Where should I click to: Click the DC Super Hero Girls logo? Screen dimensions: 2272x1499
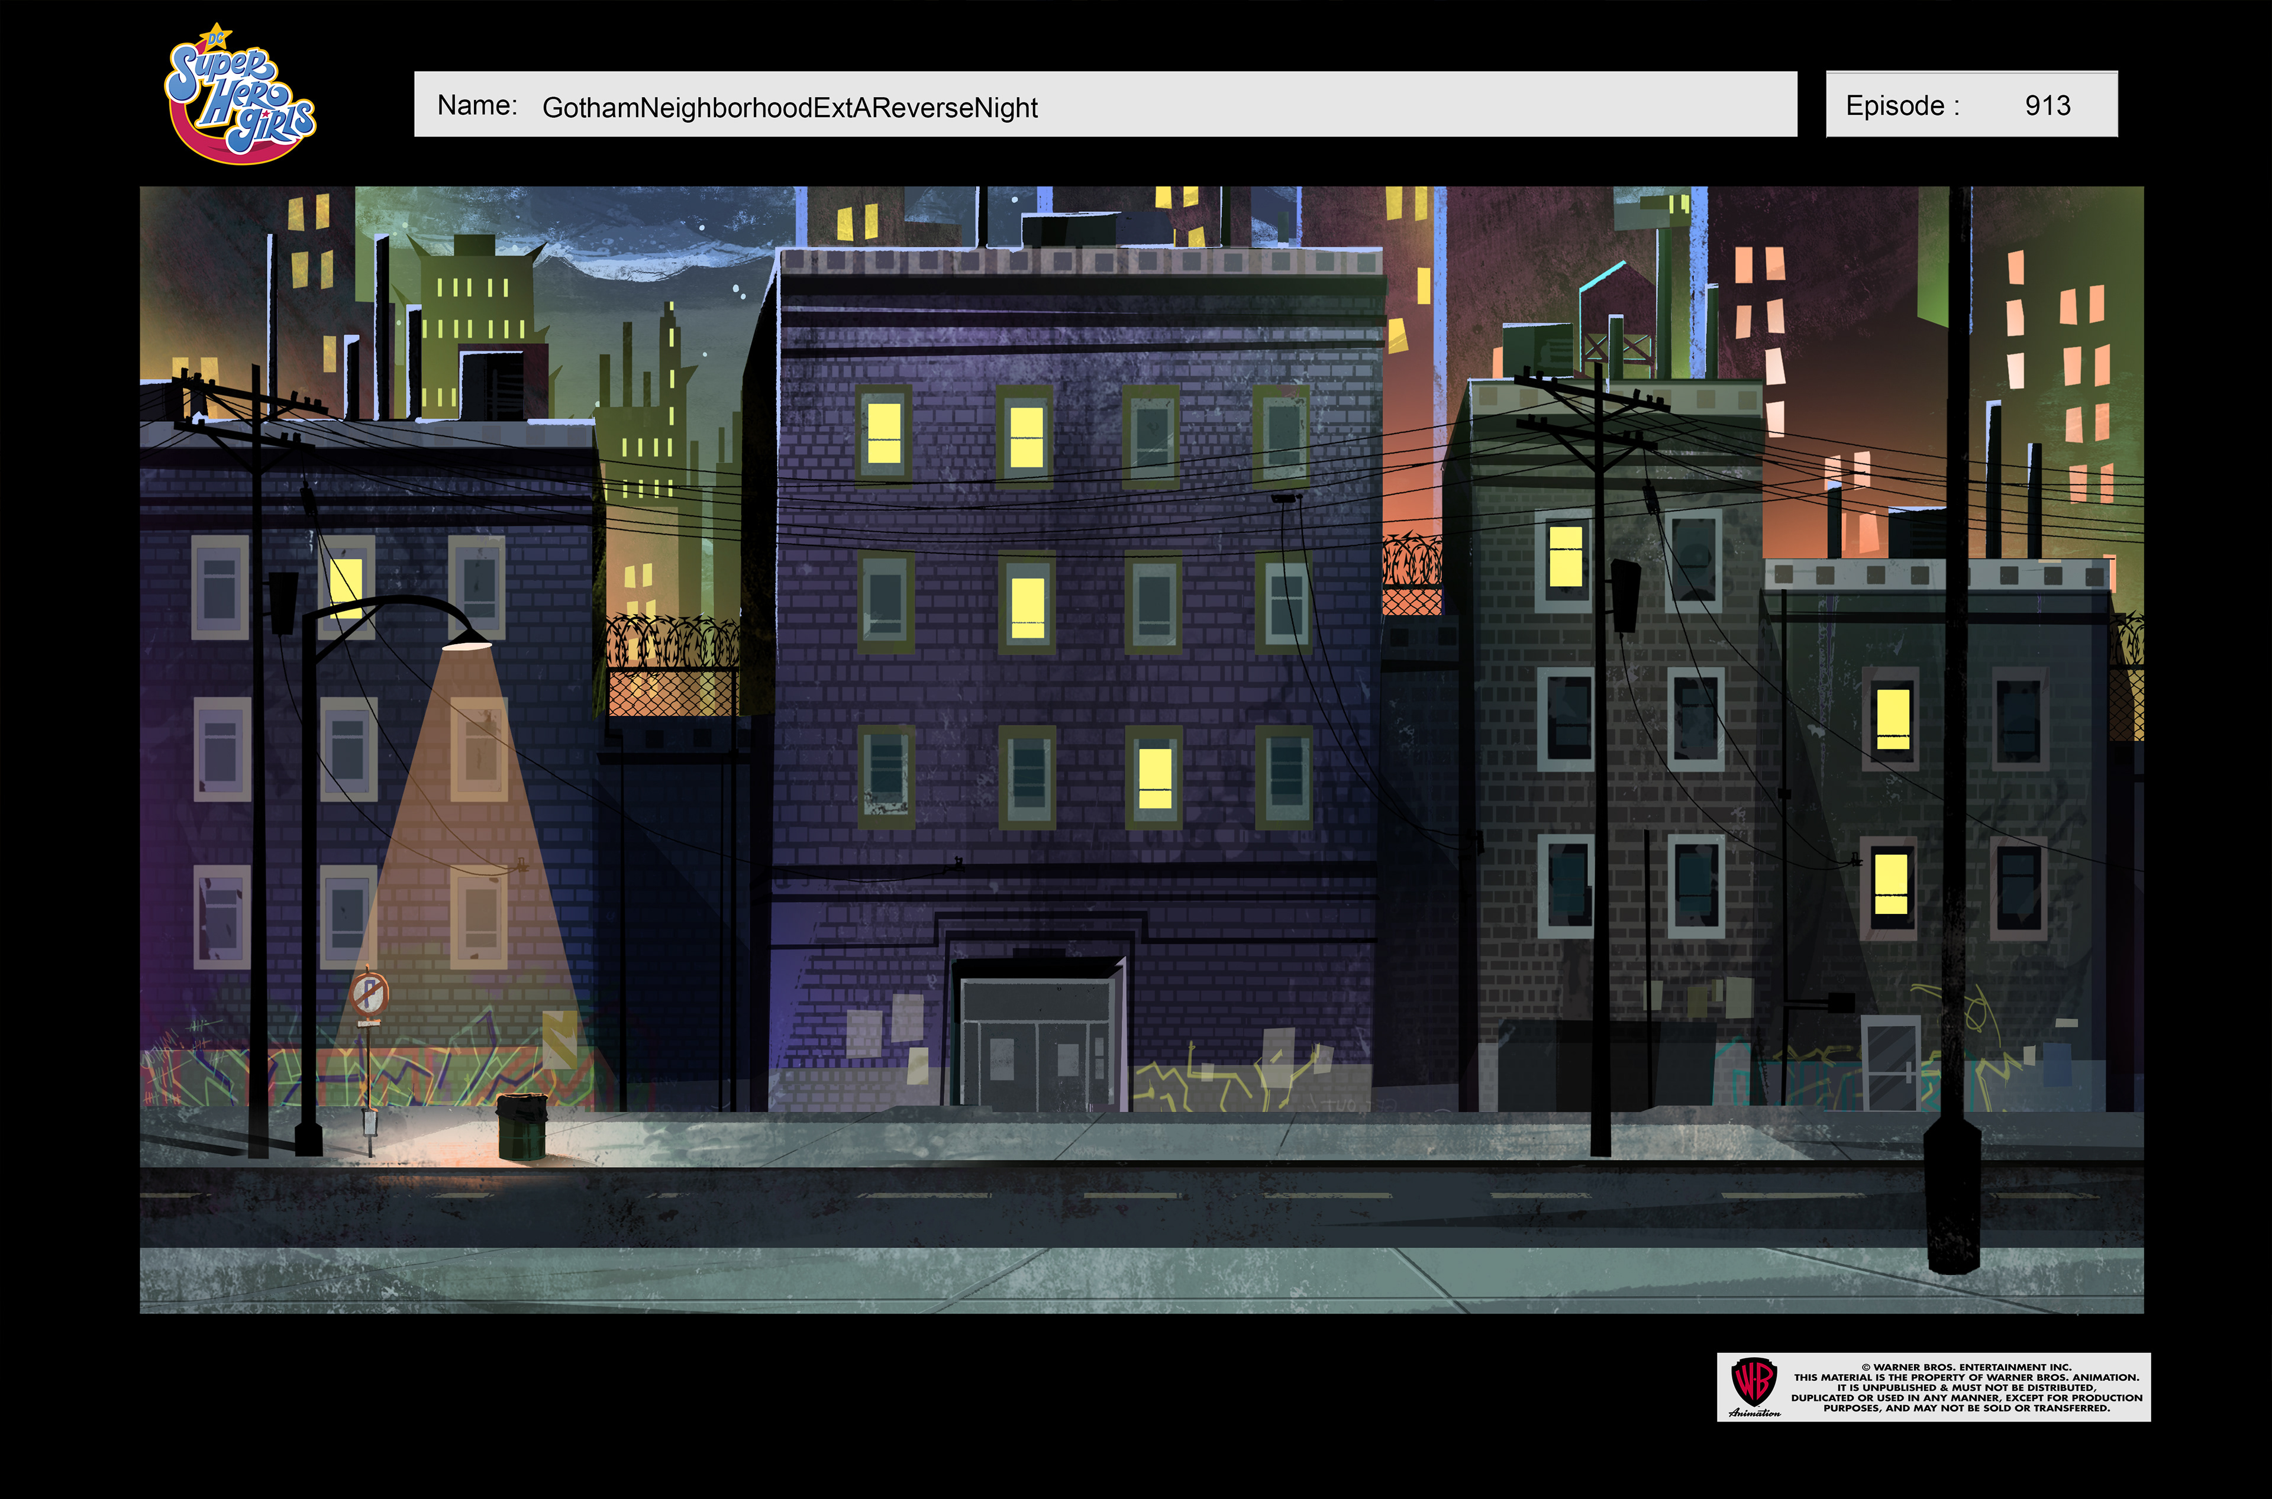(x=240, y=93)
